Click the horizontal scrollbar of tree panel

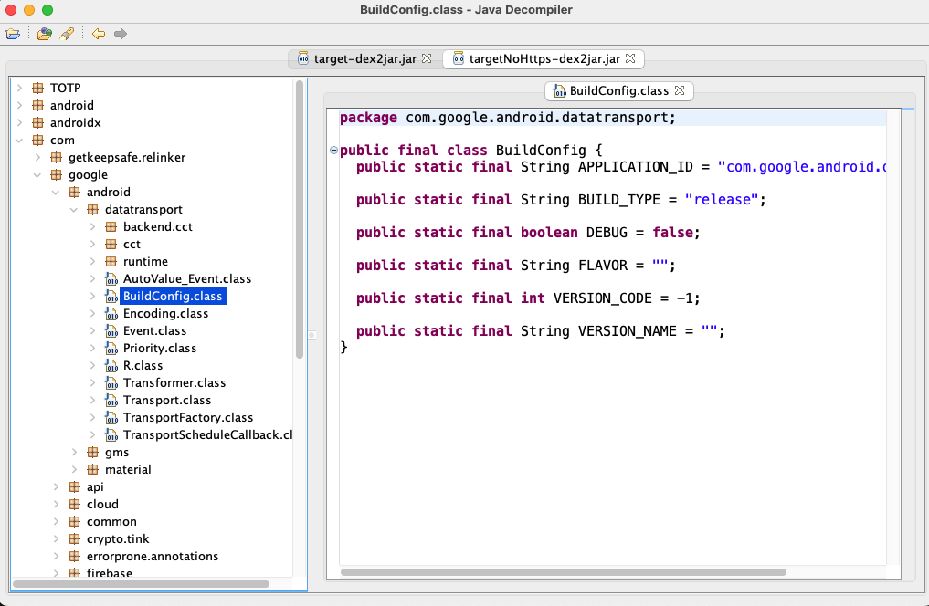[141, 584]
